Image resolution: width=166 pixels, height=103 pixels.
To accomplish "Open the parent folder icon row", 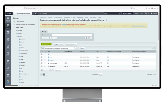I will [x=49, y=54].
